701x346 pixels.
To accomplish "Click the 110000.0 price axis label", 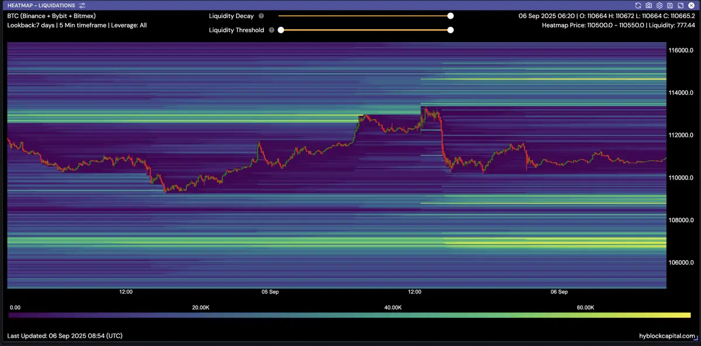I will [681, 178].
